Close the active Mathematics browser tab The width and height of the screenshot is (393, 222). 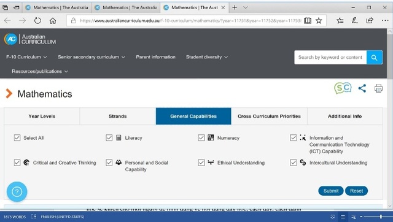tap(223, 7)
